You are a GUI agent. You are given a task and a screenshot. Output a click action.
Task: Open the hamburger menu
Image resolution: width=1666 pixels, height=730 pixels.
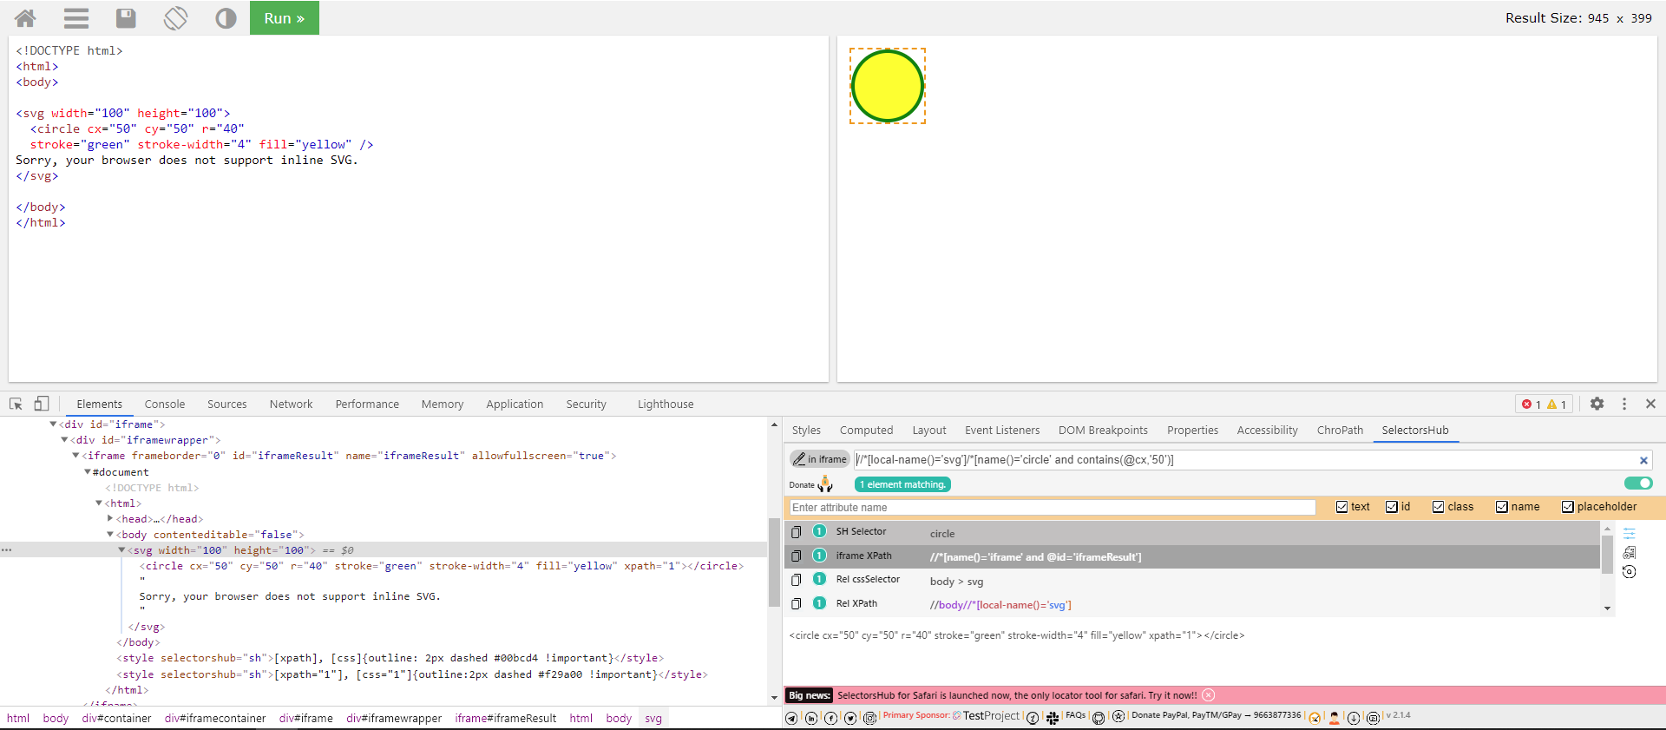pos(76,18)
